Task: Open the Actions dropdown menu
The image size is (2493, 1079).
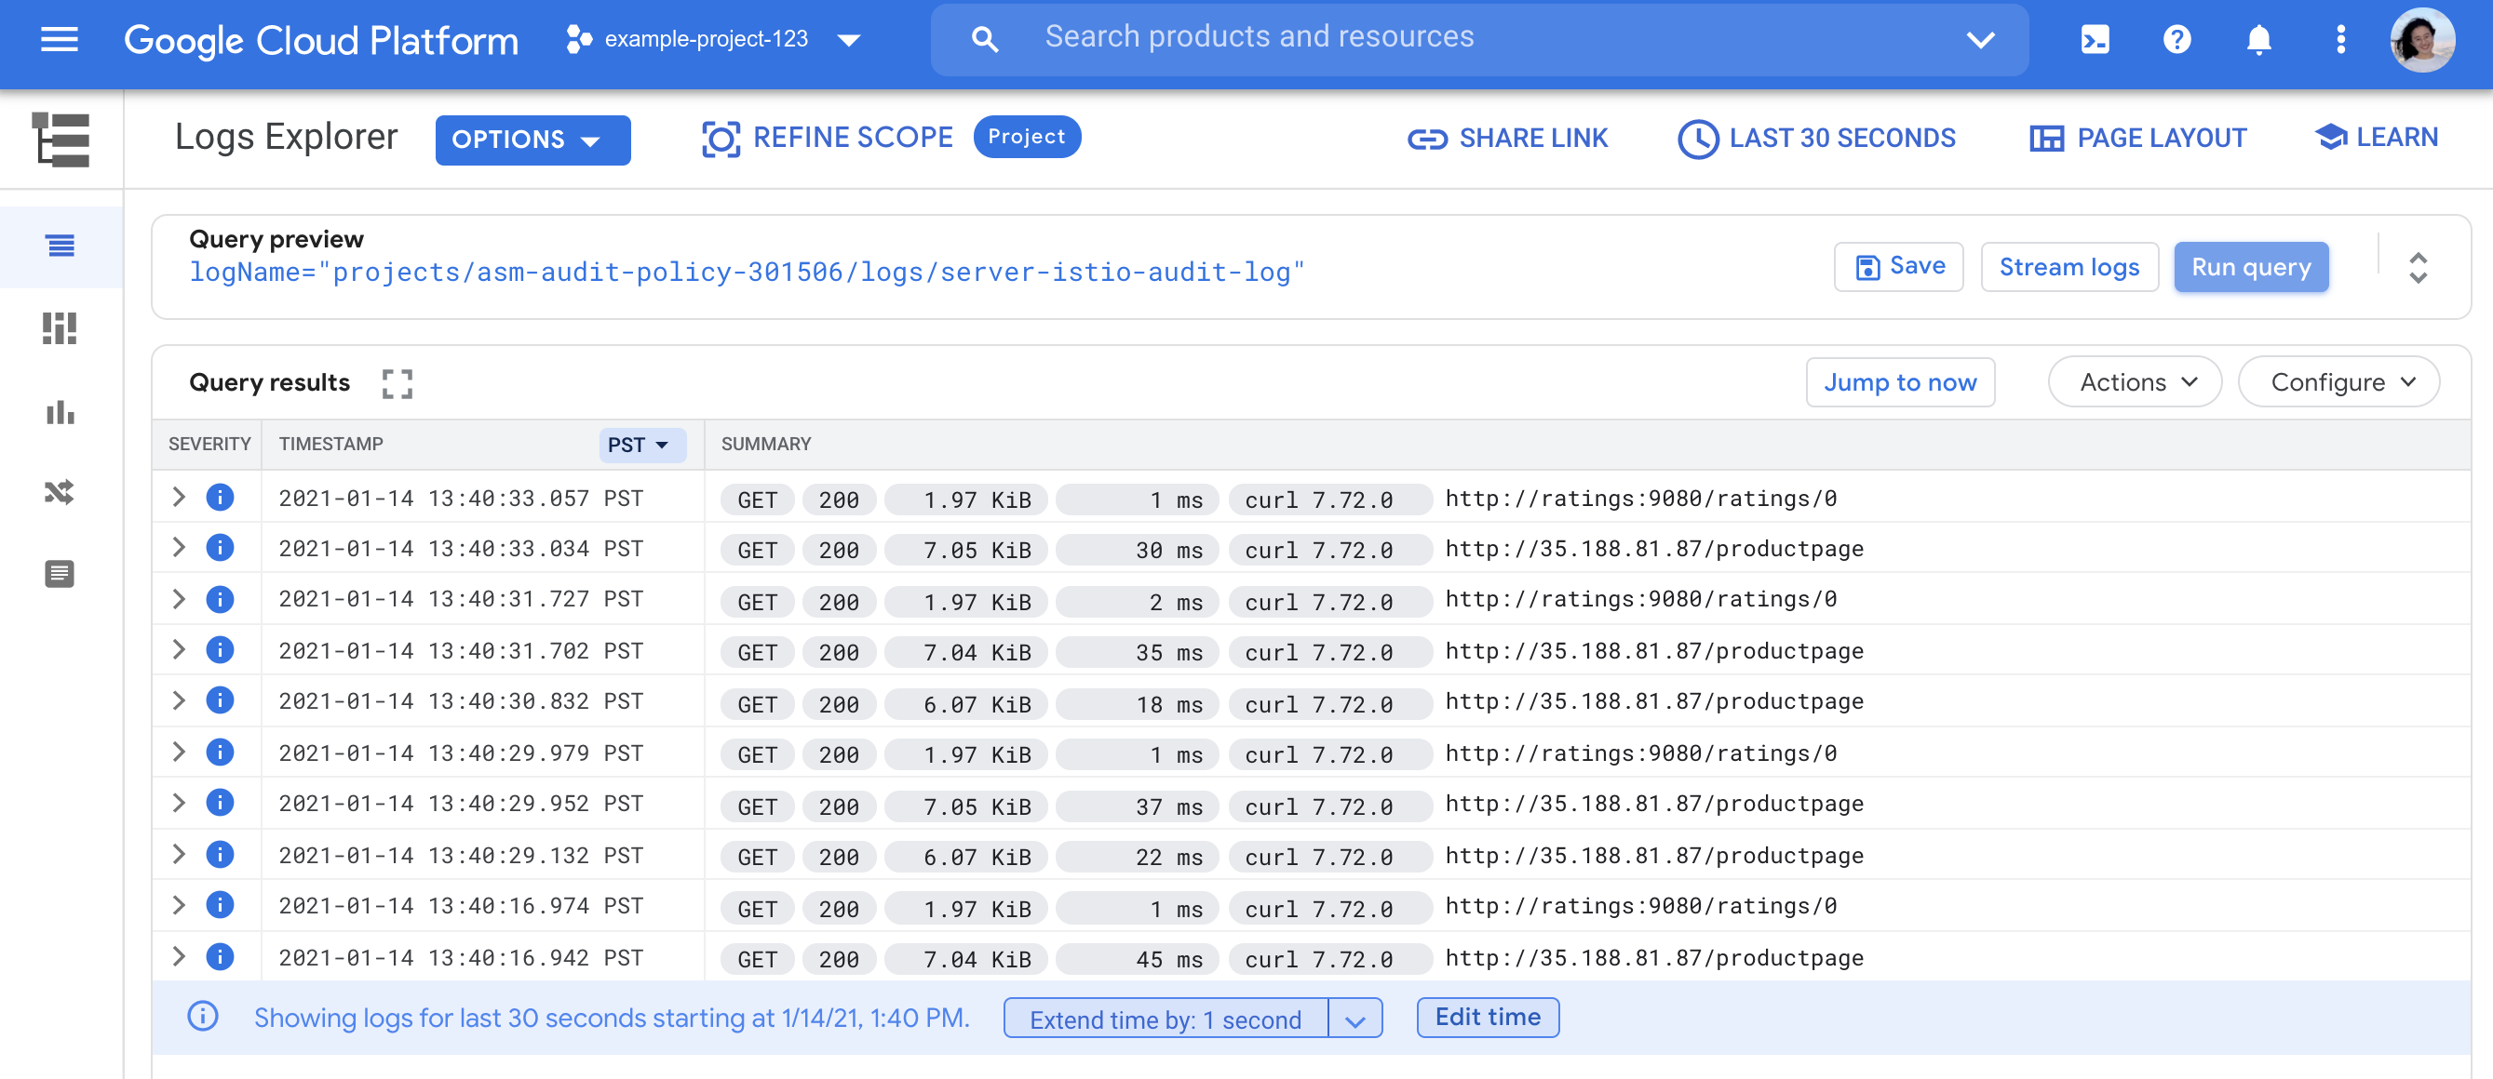Action: [x=2136, y=381]
